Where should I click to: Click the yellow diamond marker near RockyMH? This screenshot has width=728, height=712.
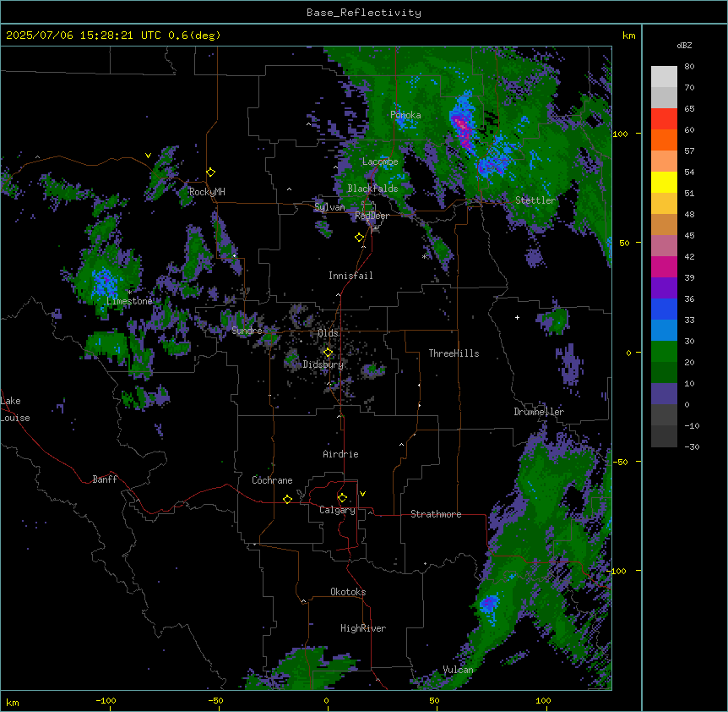(x=211, y=173)
